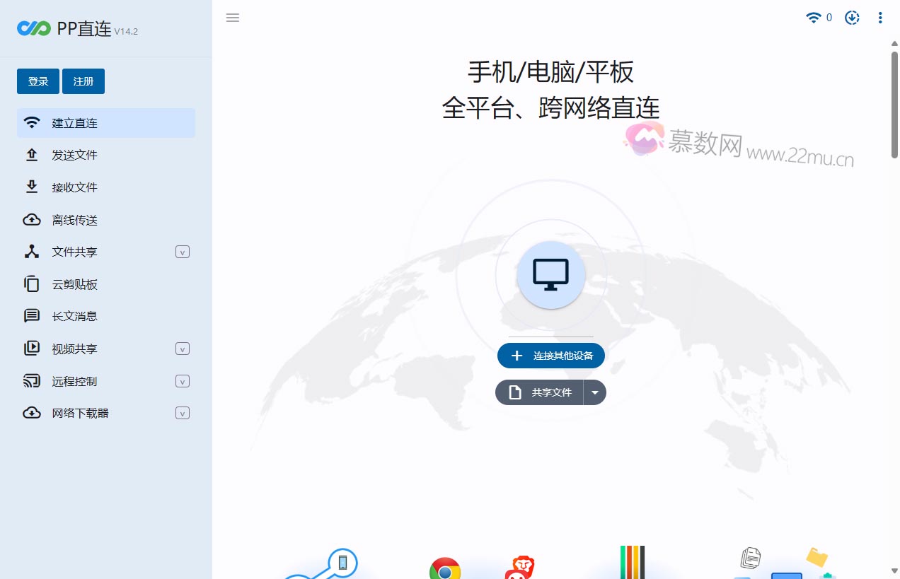900x579 pixels.
Task: Click the 登录 login button
Action: tap(37, 81)
